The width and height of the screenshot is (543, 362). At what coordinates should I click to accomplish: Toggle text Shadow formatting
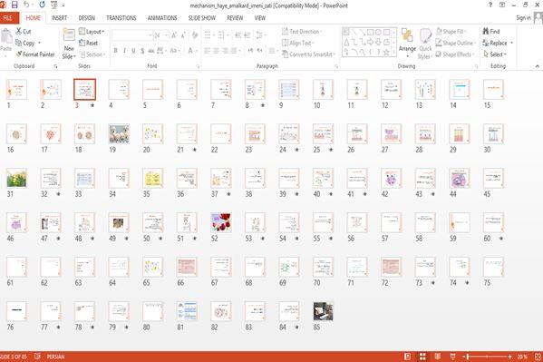142,51
